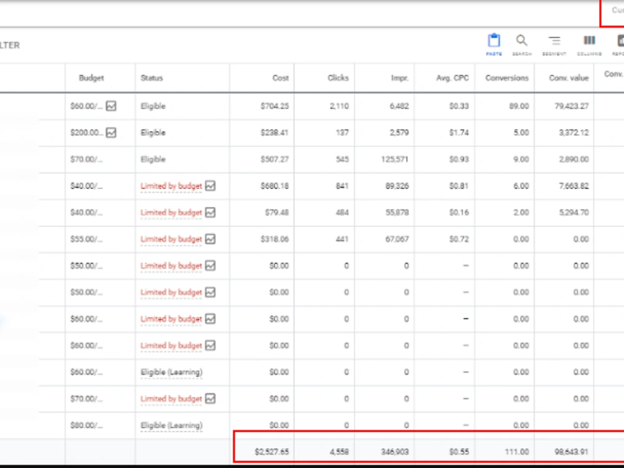The width and height of the screenshot is (624, 468).
Task: Select the impressions value 125,571
Action: click(395, 159)
